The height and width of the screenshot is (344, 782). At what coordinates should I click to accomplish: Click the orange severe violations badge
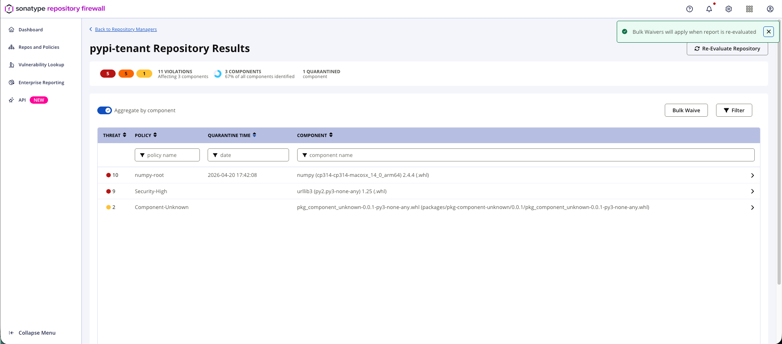[x=126, y=74]
